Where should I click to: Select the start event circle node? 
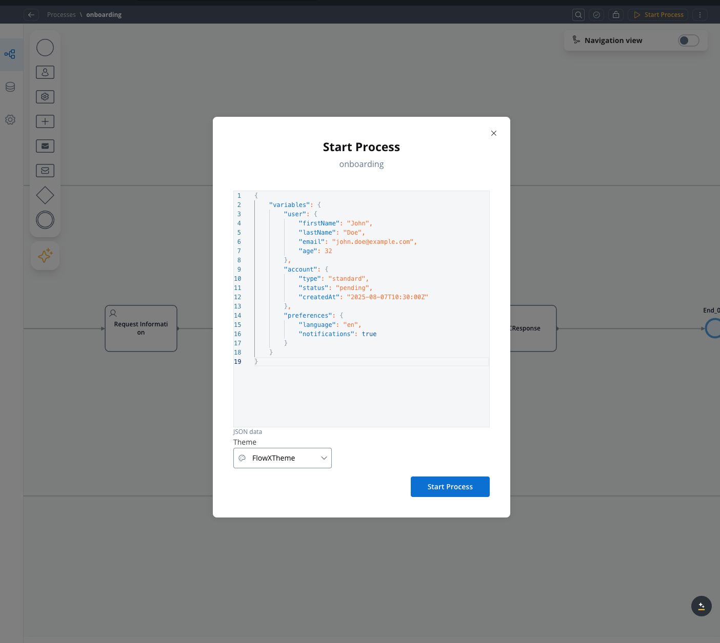pos(45,48)
